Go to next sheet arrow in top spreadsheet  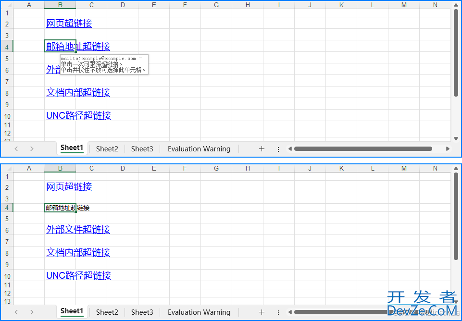click(x=32, y=148)
